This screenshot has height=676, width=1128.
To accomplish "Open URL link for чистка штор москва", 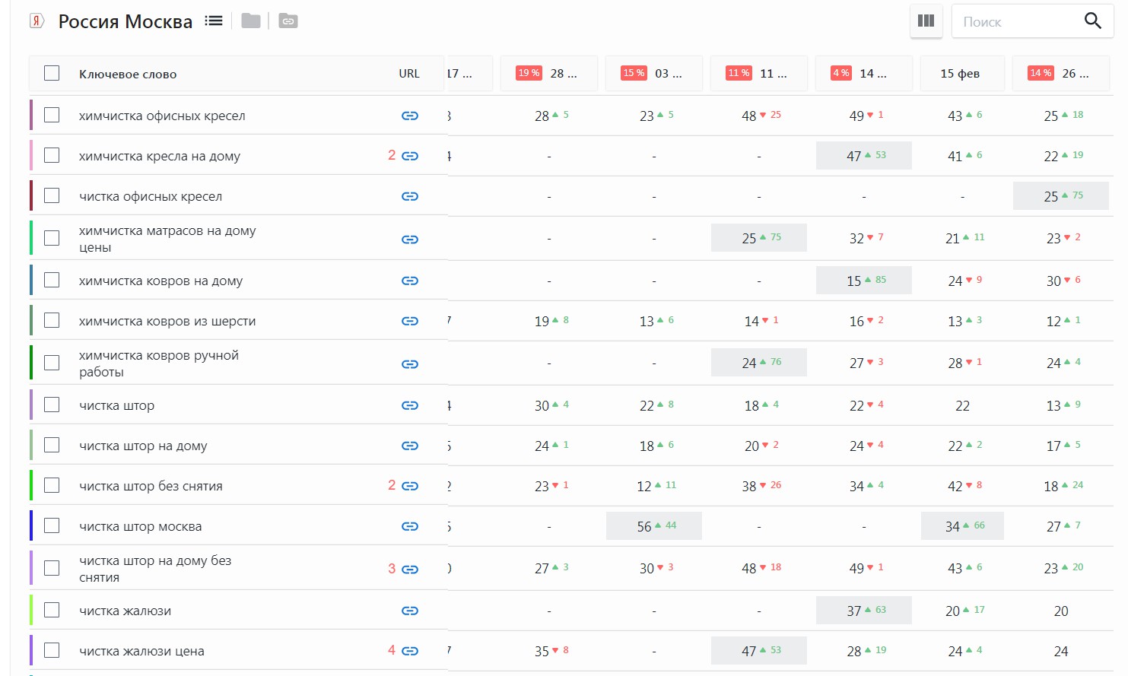I will click(410, 526).
